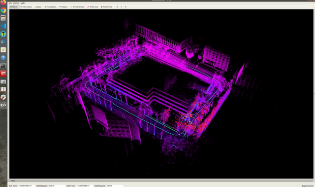This screenshot has height=187, width=315.
Task: Activate the Publish Point tool
Action: tap(106, 7)
